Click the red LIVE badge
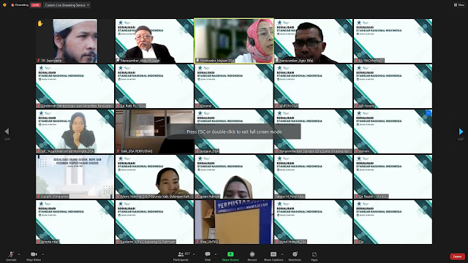The image size is (468, 263). (x=36, y=5)
